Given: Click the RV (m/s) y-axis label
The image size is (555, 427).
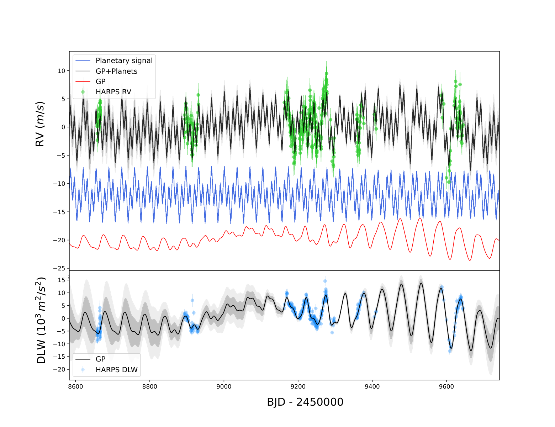Looking at the screenshot, I should (40, 124).
